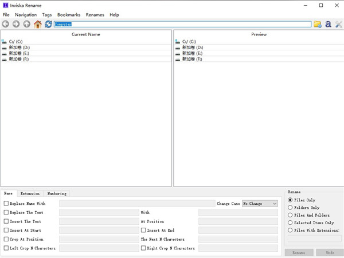Click the Current Name column header
This screenshot has width=344, height=258.
point(86,34)
